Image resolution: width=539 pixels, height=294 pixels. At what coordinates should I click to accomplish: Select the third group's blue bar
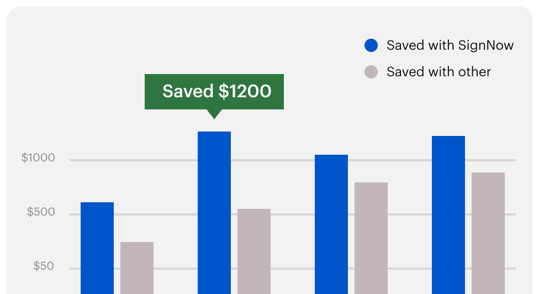[331, 224]
